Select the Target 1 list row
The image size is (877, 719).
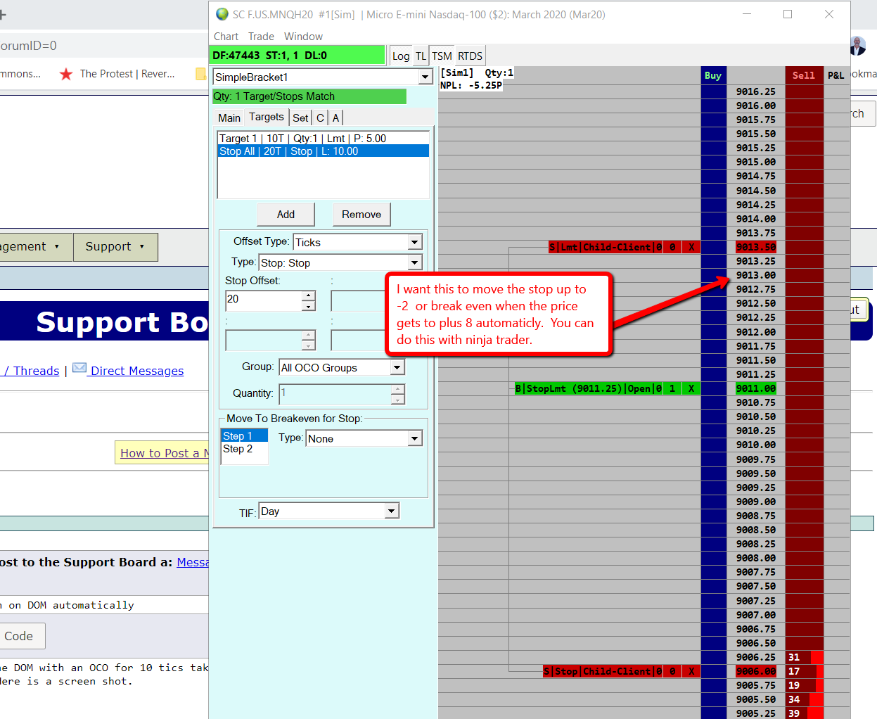324,139
